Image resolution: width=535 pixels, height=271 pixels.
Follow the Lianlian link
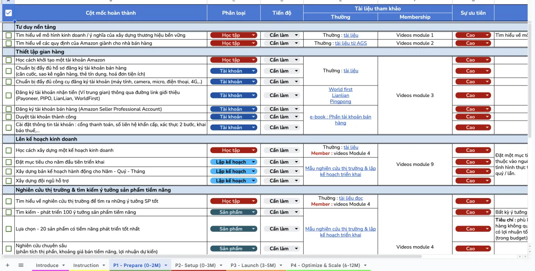click(x=341, y=95)
